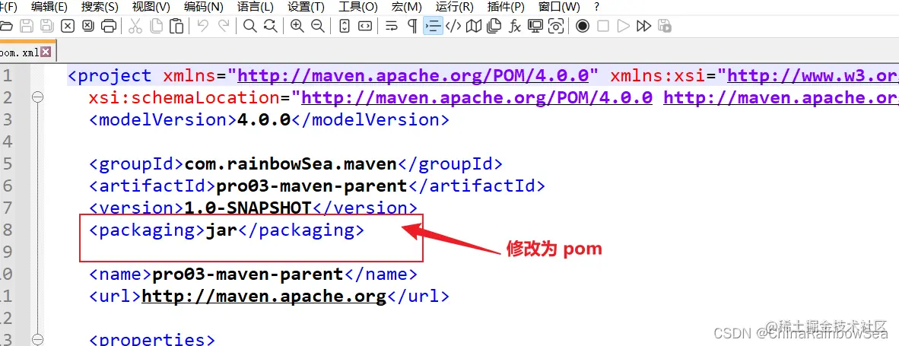899x346 pixels.
Task: Close the pom.xml tab
Action: (46, 52)
